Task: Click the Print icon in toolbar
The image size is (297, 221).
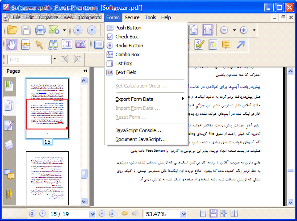Action: [x=40, y=30]
